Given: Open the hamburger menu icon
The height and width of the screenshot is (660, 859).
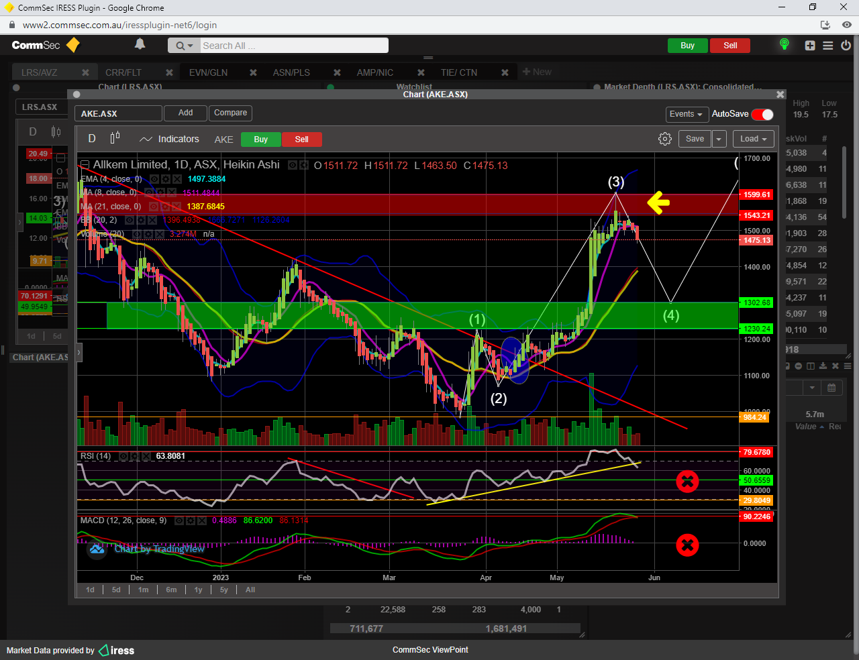Looking at the screenshot, I should click(828, 46).
